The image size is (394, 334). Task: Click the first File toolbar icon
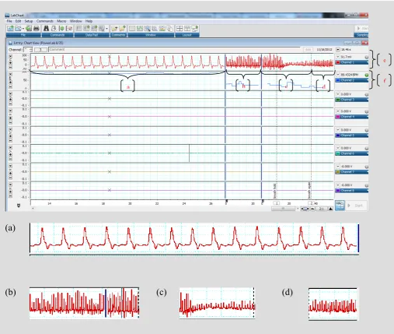10,29
